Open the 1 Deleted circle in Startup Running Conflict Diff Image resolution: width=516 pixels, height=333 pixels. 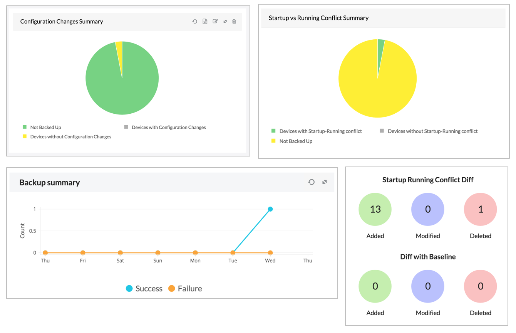click(x=481, y=209)
